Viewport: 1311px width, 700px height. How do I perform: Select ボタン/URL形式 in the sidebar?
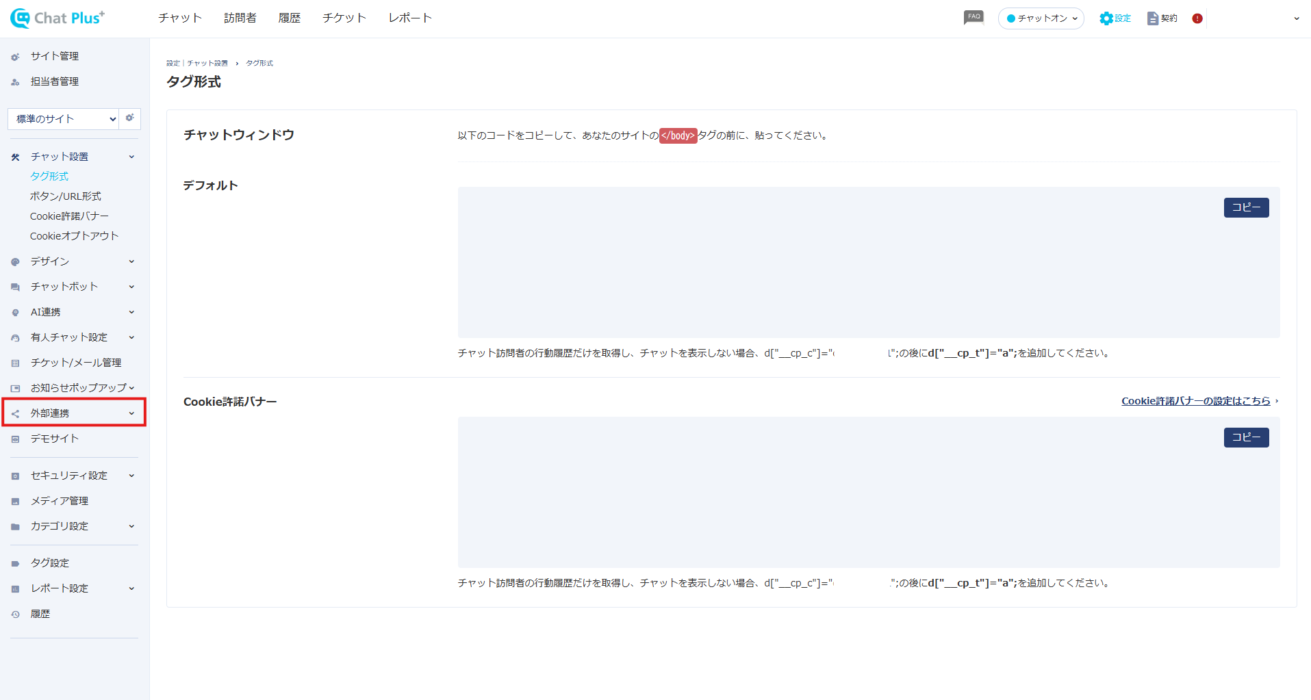66,196
